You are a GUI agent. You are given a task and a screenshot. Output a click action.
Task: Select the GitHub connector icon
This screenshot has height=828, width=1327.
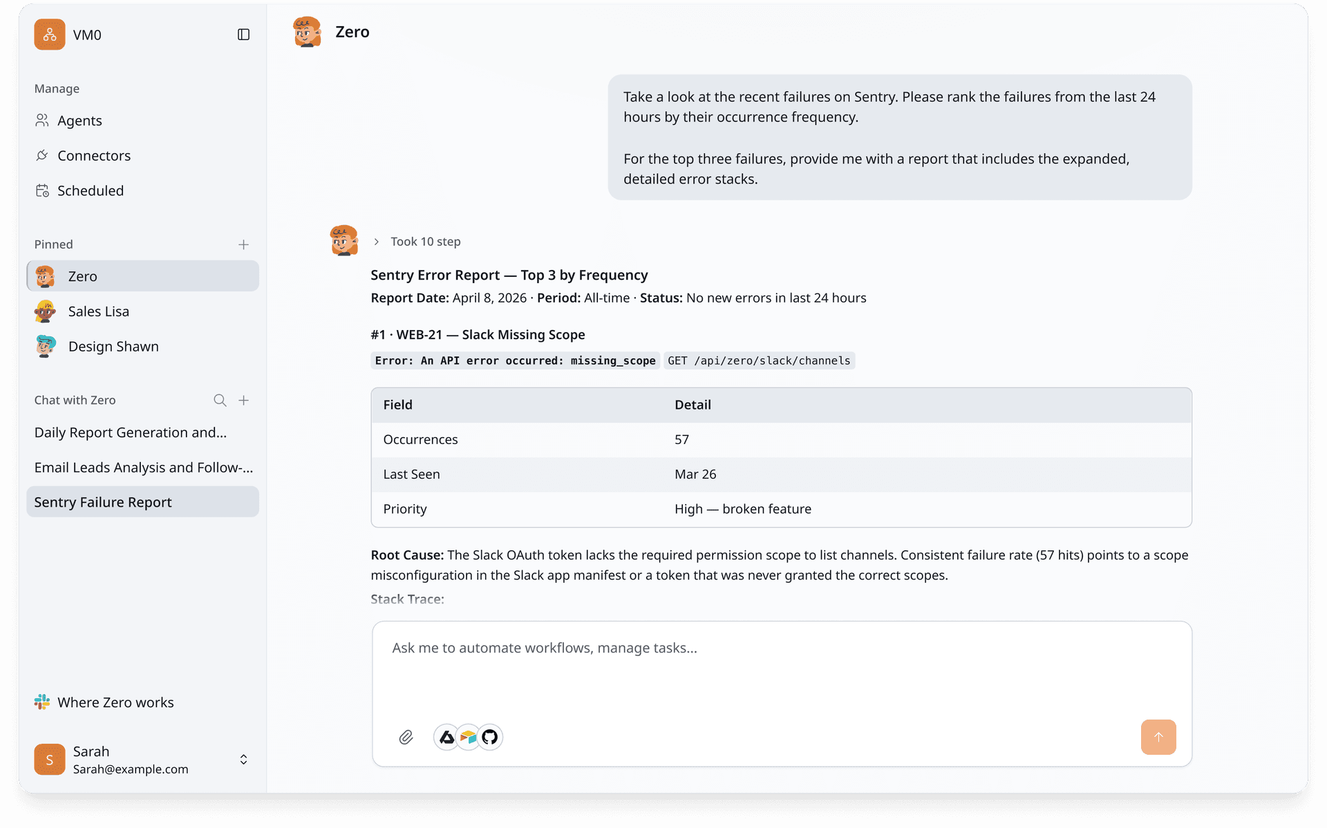click(491, 737)
